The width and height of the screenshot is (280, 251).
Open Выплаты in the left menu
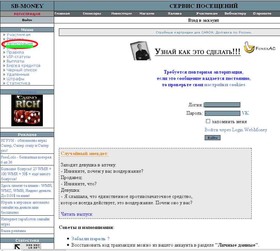[15, 61]
